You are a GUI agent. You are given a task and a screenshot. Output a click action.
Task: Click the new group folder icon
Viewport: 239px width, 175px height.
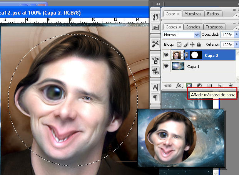coord(210,86)
